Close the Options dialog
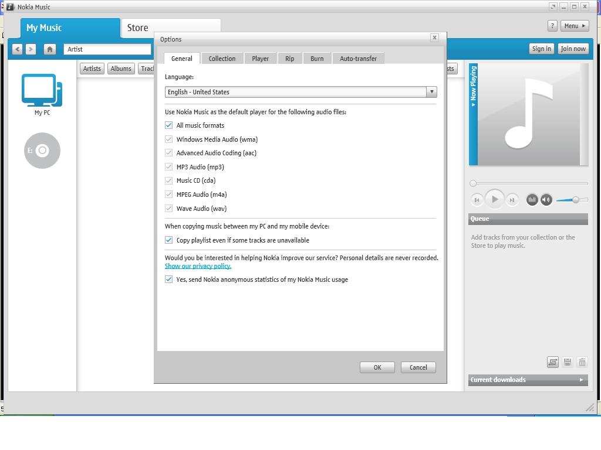 pos(434,37)
